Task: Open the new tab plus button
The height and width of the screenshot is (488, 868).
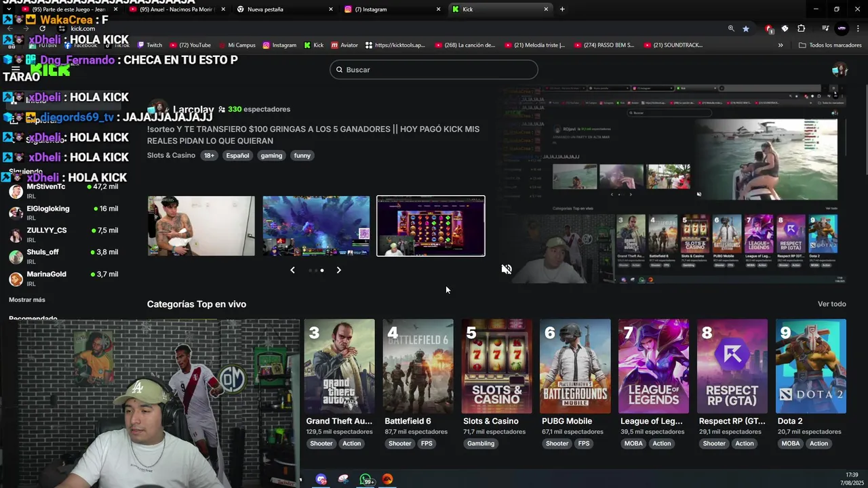Action: (x=562, y=9)
